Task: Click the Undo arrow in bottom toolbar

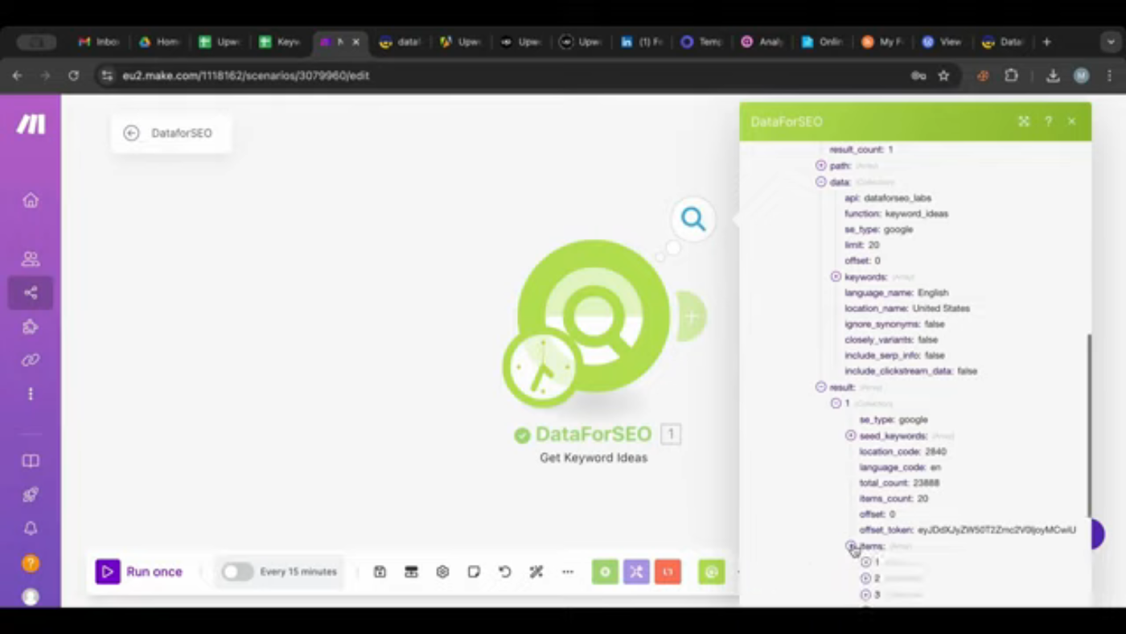Action: coord(504,571)
